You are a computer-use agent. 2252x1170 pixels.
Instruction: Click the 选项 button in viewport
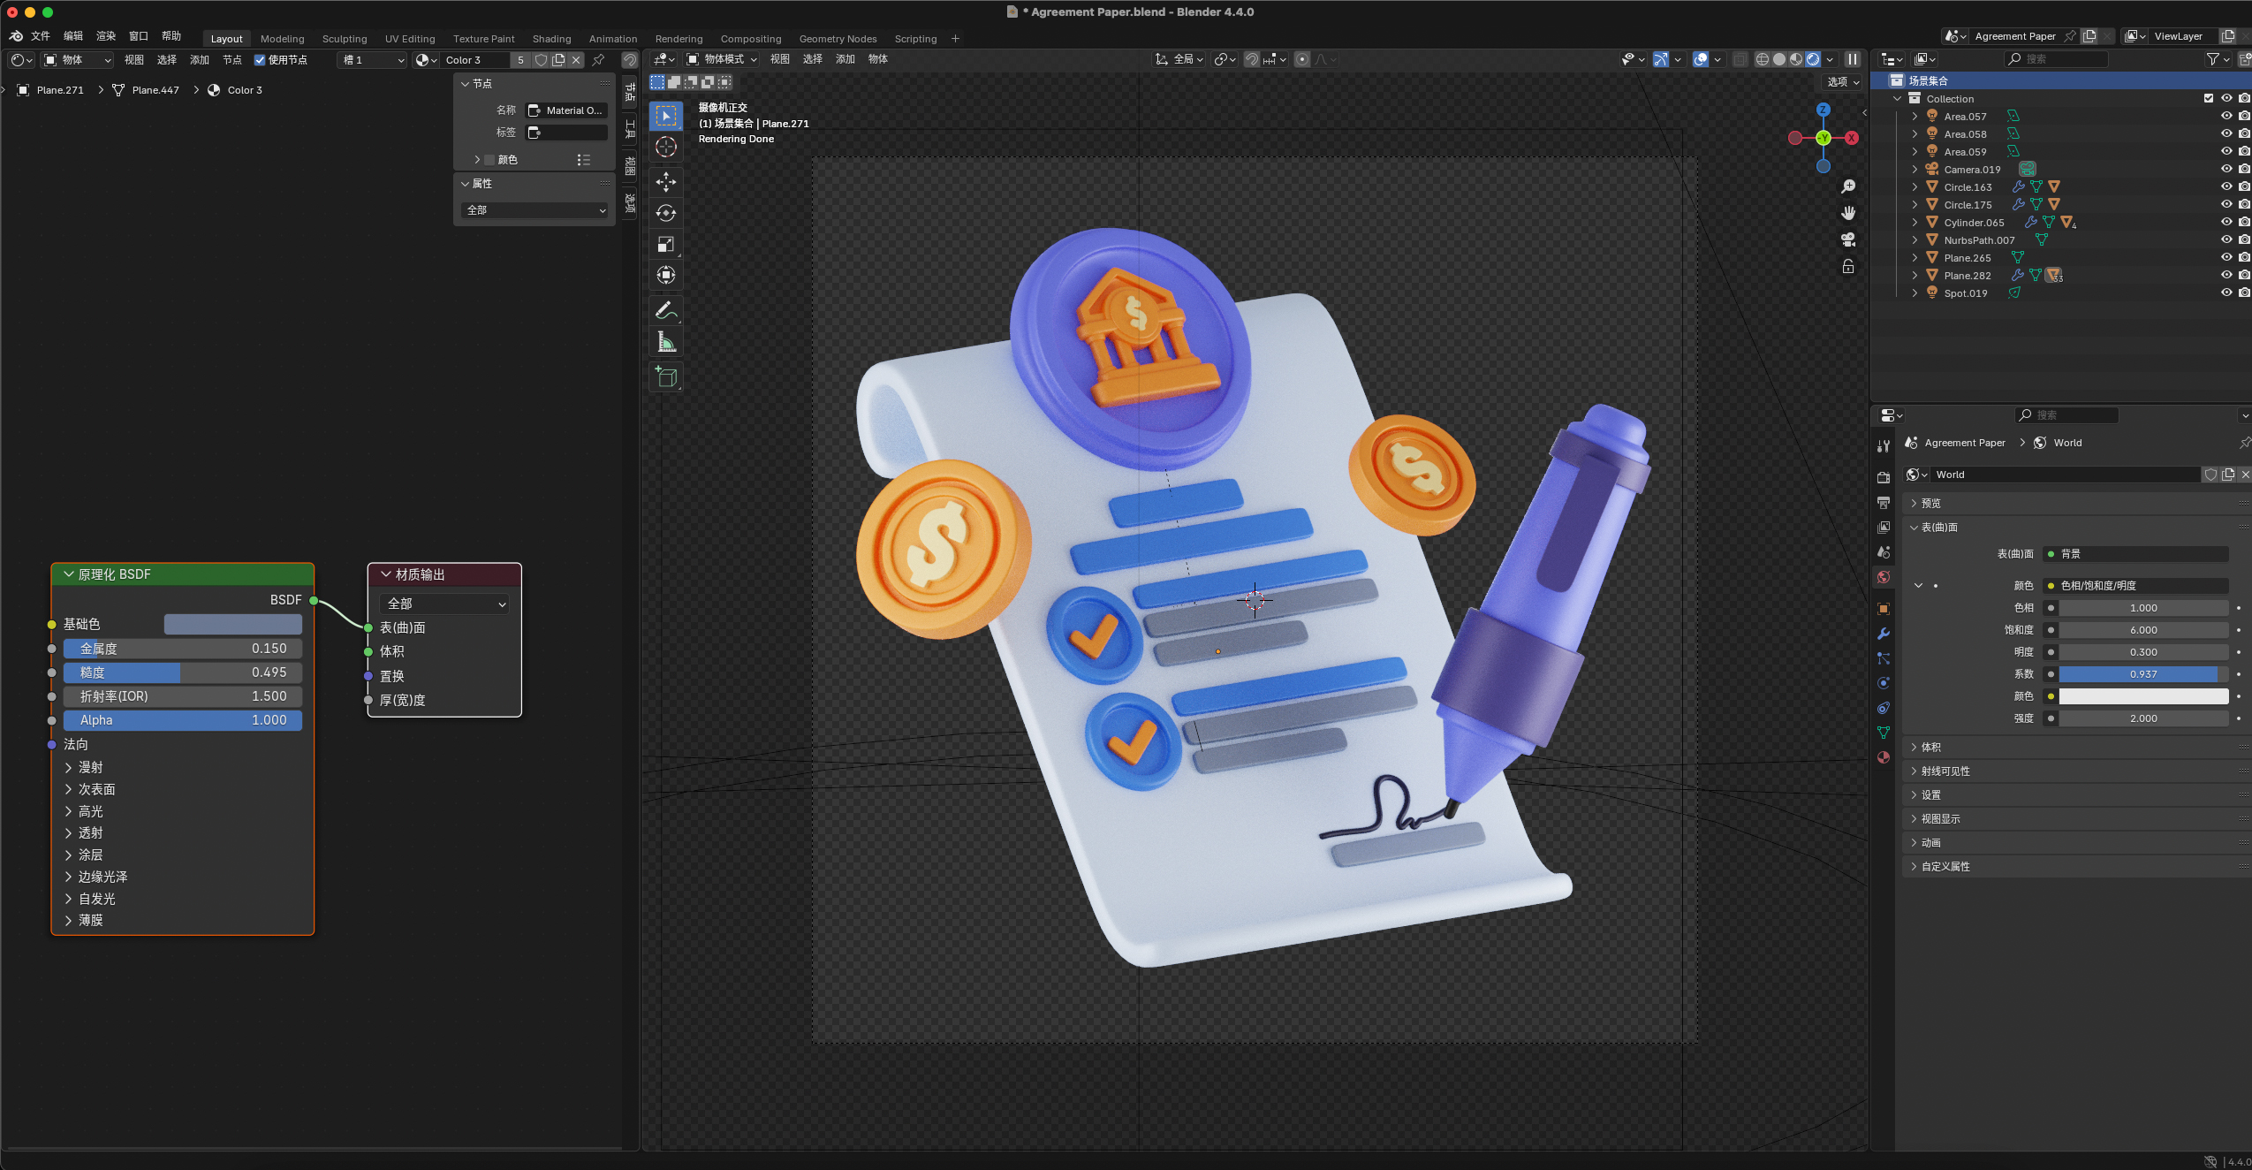(x=1843, y=81)
